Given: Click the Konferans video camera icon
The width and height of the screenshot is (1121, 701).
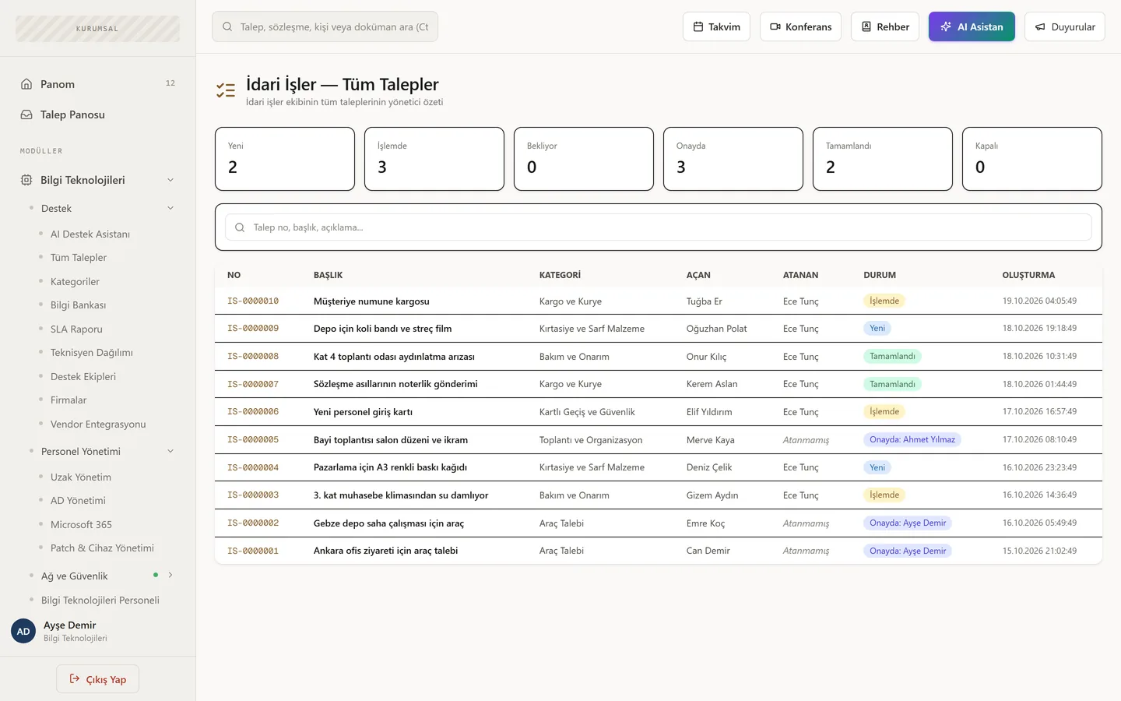Looking at the screenshot, I should (x=775, y=26).
